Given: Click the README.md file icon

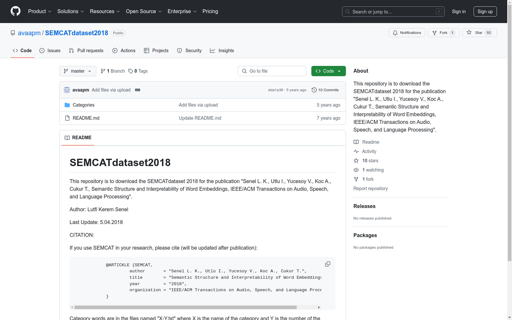Looking at the screenshot, I should tap(67, 118).
